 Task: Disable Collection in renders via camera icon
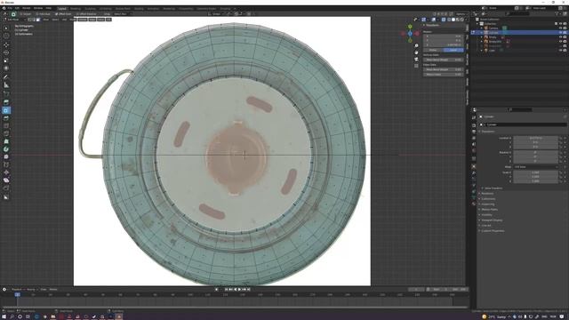click(565, 24)
